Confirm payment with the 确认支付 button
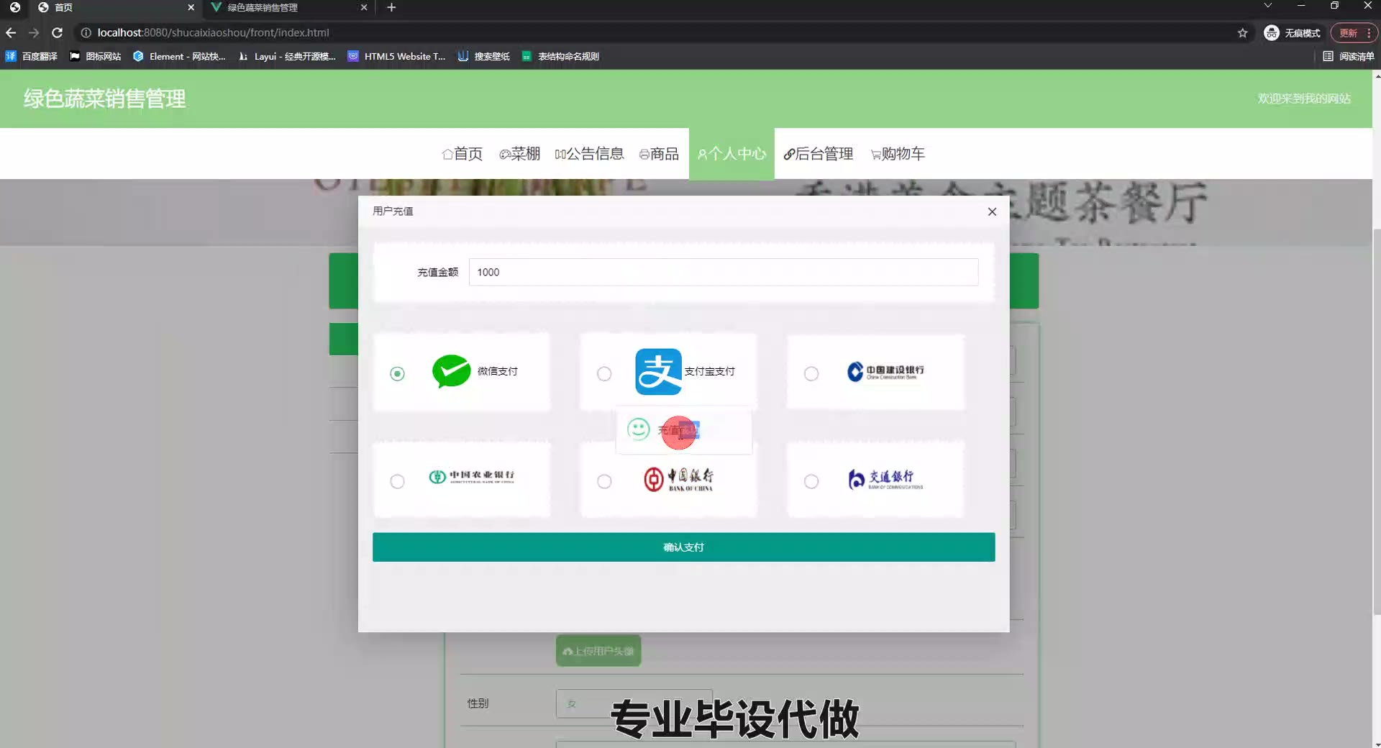The width and height of the screenshot is (1381, 748). [x=683, y=547]
